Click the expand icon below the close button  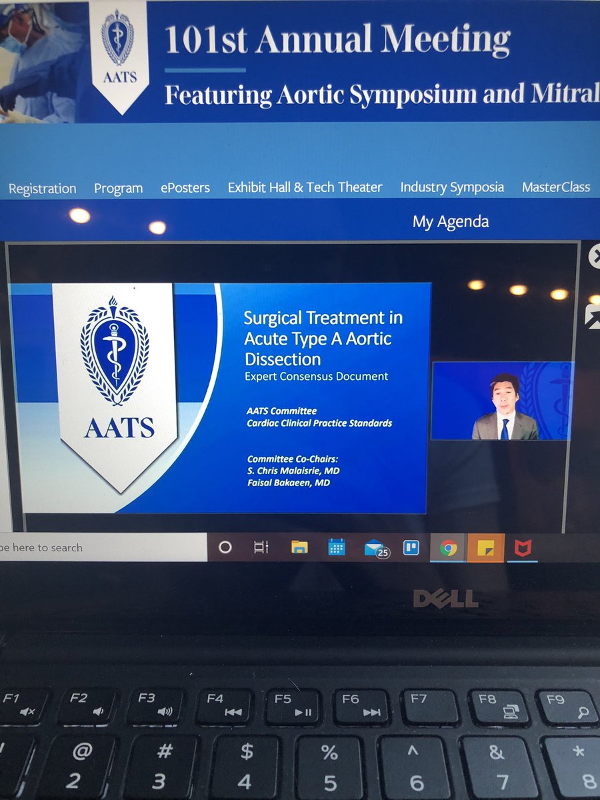click(593, 316)
